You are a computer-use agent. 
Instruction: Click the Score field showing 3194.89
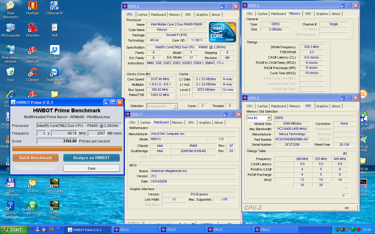pyautogui.click(x=57, y=141)
